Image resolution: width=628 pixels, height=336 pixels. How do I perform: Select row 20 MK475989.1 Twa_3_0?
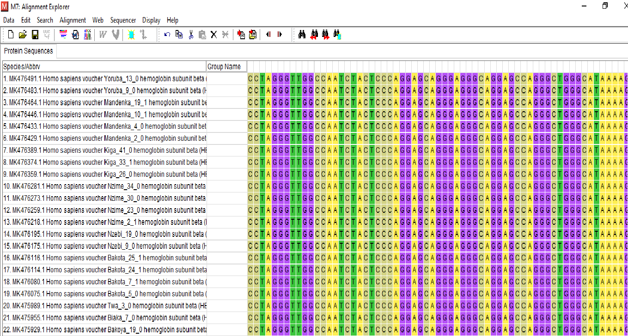pyautogui.click(x=104, y=306)
